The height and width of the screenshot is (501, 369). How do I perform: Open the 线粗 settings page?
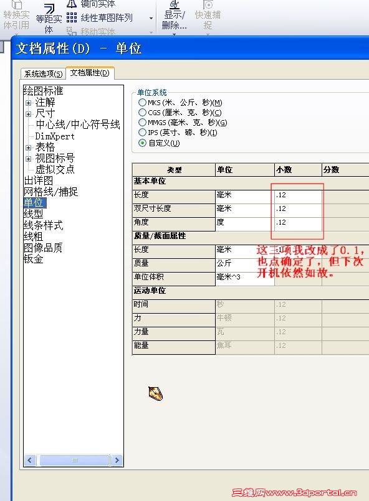click(33, 236)
